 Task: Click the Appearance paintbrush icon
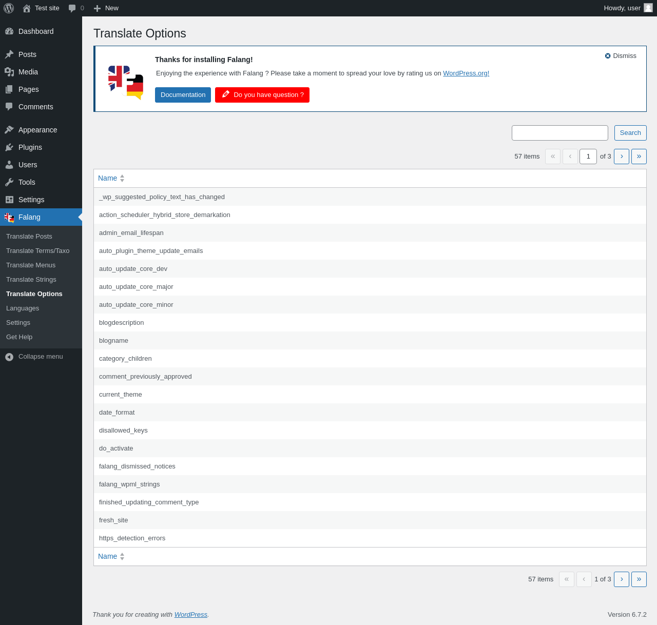pyautogui.click(x=9, y=130)
